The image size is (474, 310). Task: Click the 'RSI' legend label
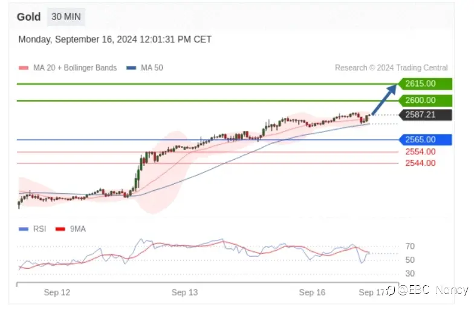(x=40, y=229)
